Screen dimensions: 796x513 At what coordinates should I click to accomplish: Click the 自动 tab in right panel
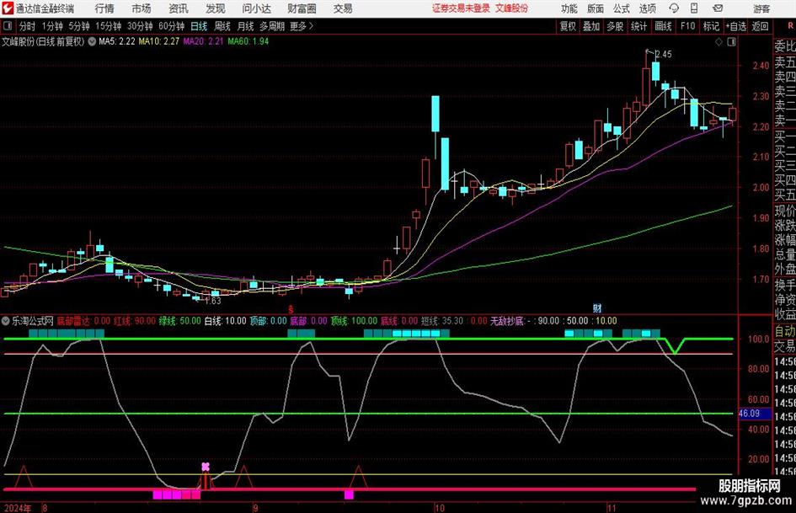coord(785,331)
